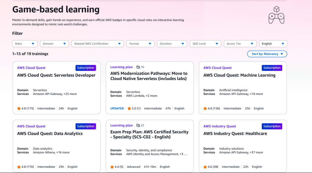Click star icon on Data Analytics card
The image size is (312, 173).
[19, 167]
